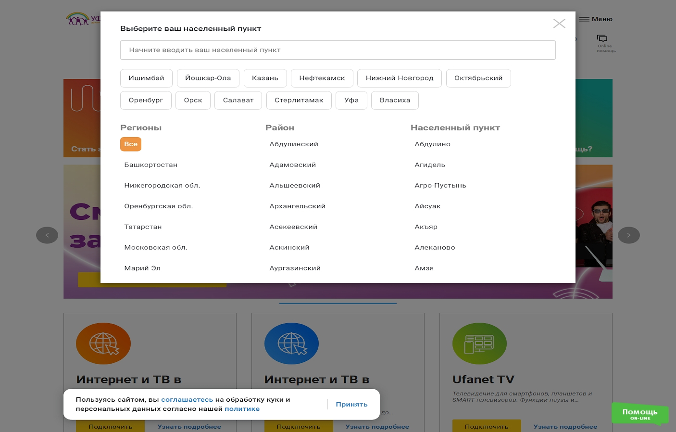Screen dimensions: 676x432
Task: Select Асекеевский district
Action: (x=293, y=227)
